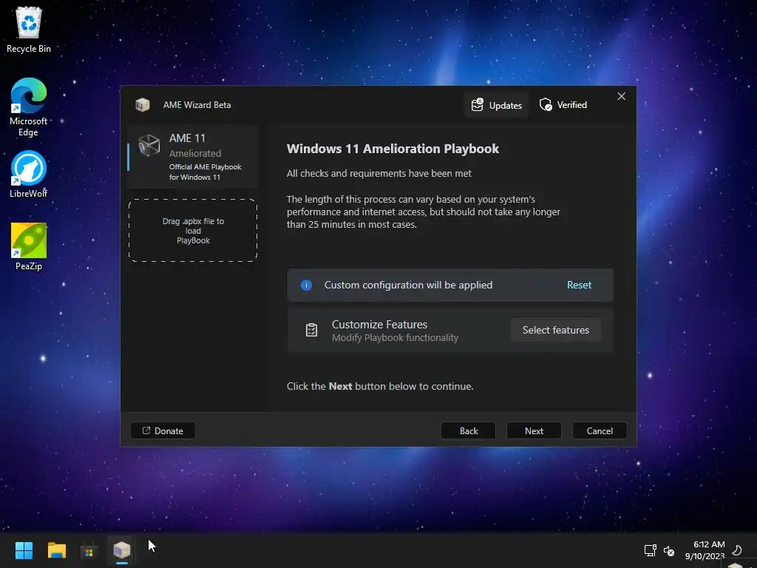Select LibreWolf desktop shortcut
The image size is (757, 568).
click(x=29, y=175)
